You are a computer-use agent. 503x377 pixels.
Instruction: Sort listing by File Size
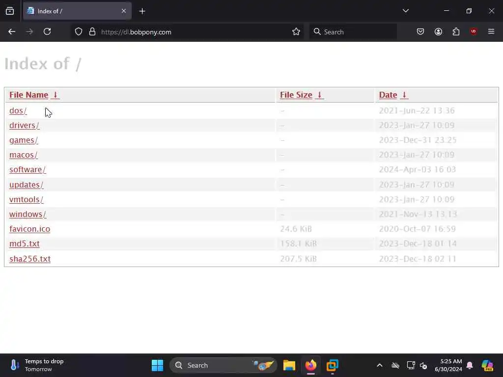[296, 95]
